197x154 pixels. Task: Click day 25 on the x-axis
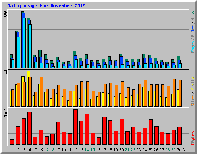click(x=150, y=150)
